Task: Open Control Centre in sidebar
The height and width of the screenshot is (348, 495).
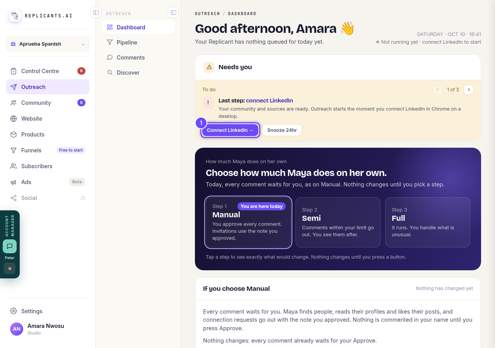Action: coord(48,71)
